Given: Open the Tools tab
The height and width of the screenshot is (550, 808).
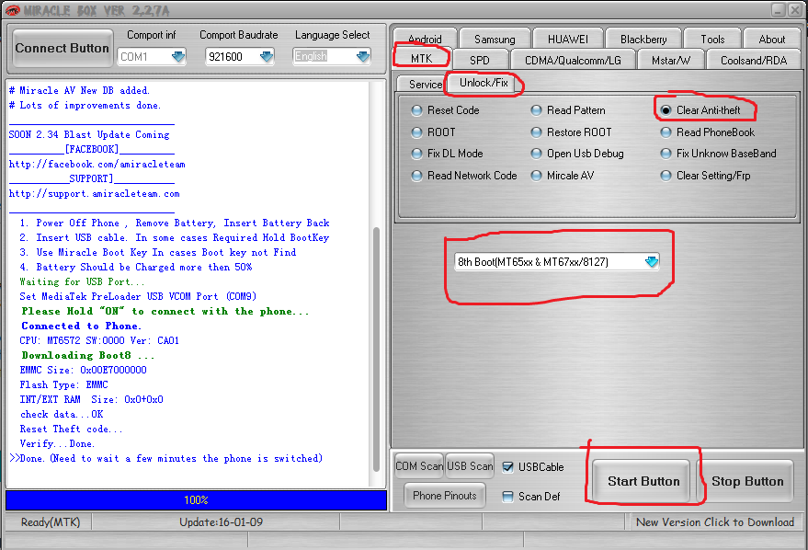Looking at the screenshot, I should pos(712,40).
